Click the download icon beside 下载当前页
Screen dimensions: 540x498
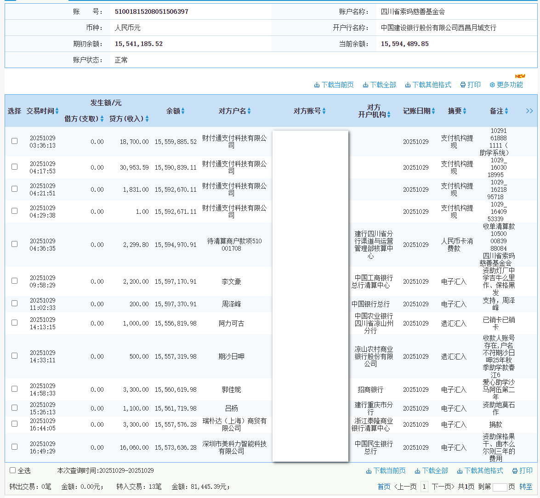coord(317,85)
